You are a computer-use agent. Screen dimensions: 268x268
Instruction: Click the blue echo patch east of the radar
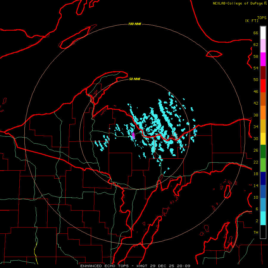(195, 131)
